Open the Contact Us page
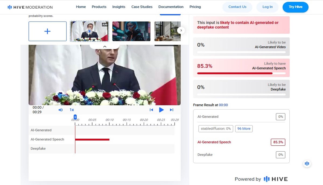The image size is (323, 185). coord(237,7)
